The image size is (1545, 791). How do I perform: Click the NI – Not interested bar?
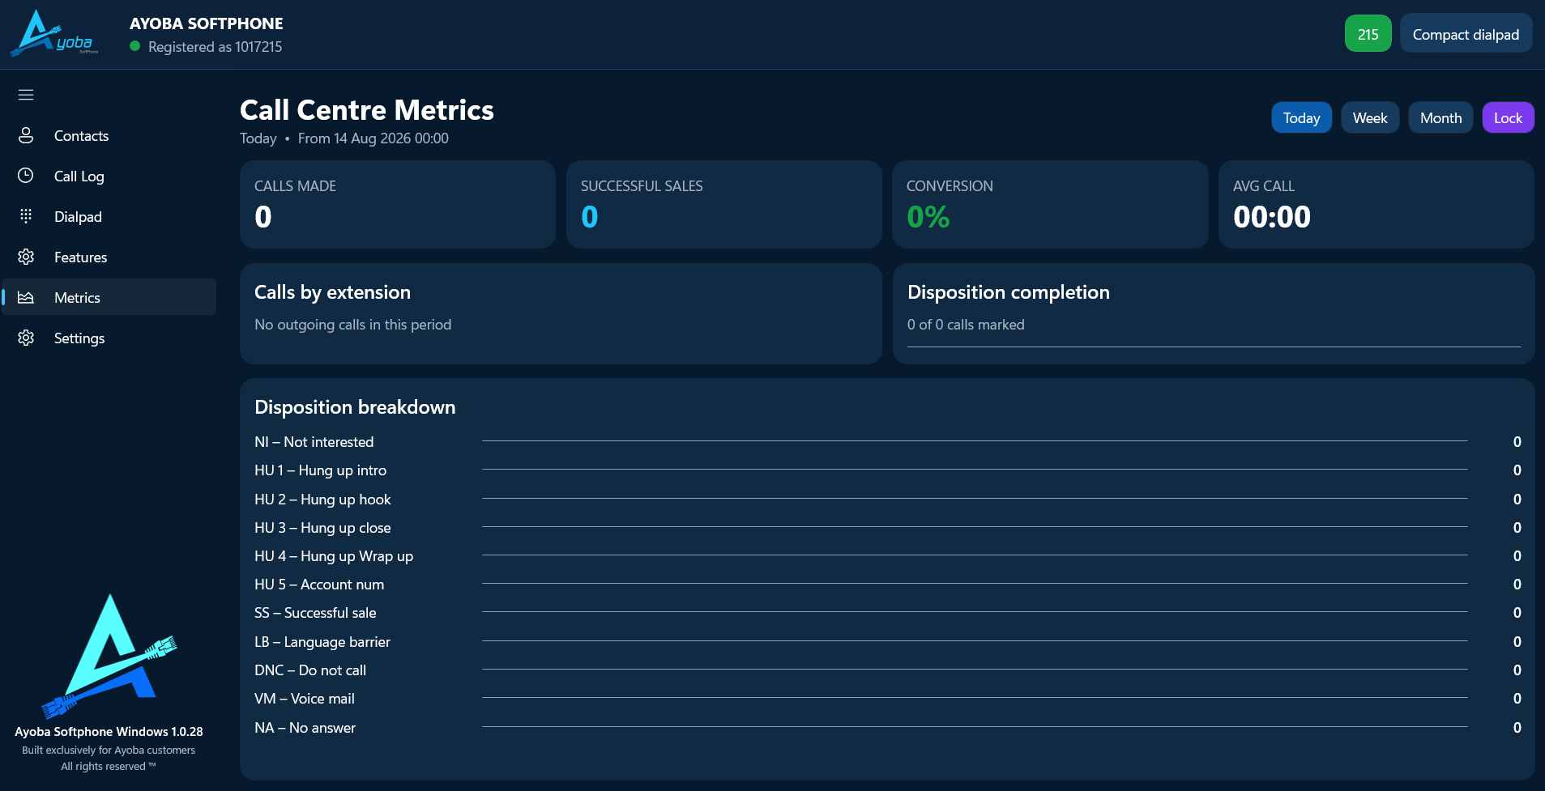pyautogui.click(x=975, y=441)
